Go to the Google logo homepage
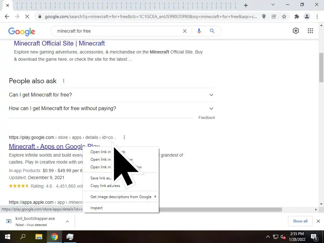324x243 pixels. (x=22, y=31)
